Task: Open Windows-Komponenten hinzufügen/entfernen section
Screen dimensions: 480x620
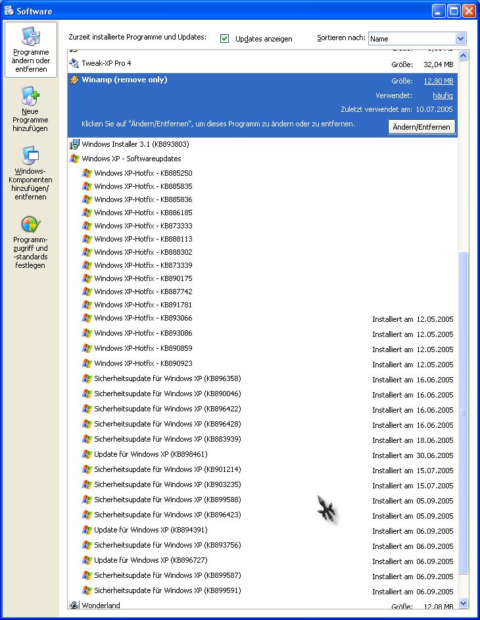Action: click(x=30, y=173)
